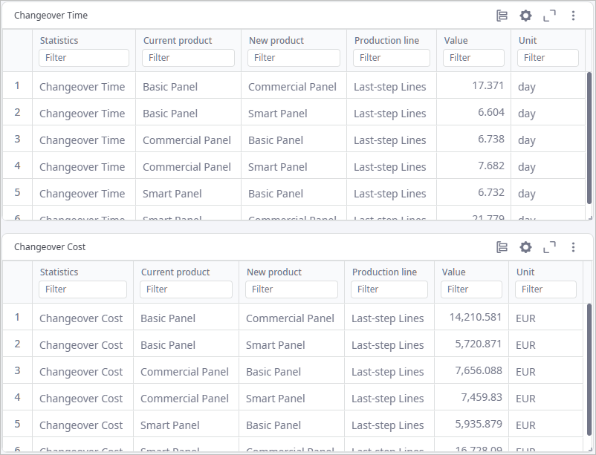Sort by Production line header in Changeover Cost
The image size is (596, 455).
point(385,272)
